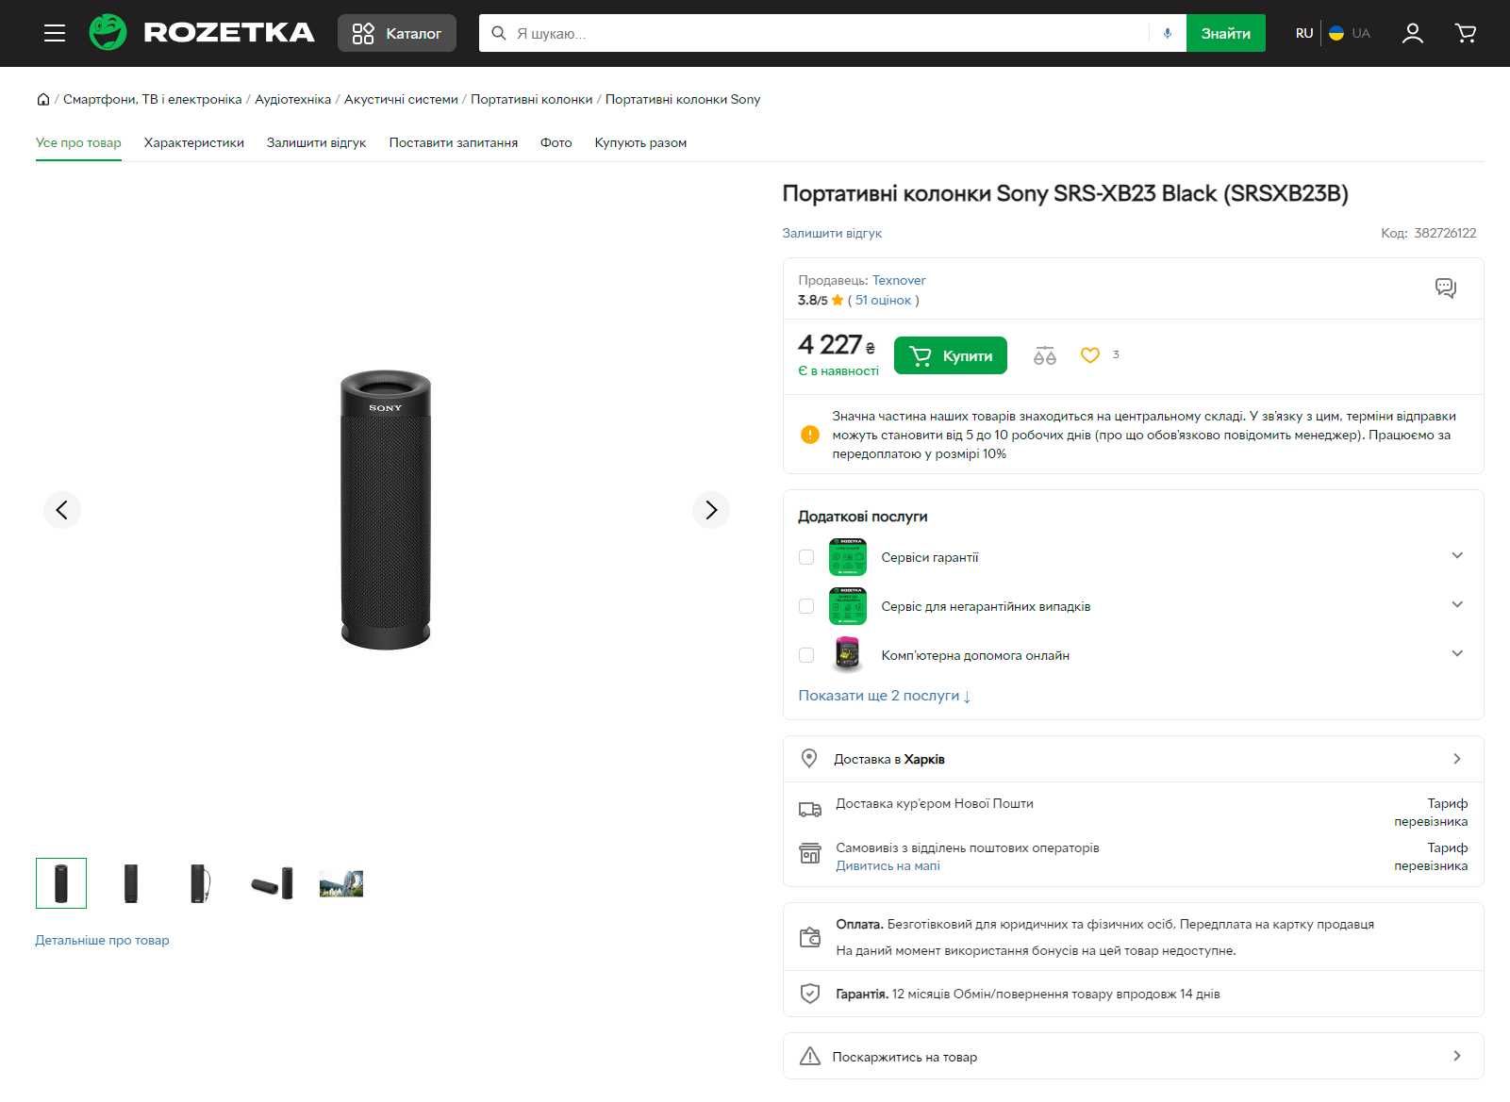Show next product photo arrow
The height and width of the screenshot is (1102, 1510).
(x=711, y=510)
